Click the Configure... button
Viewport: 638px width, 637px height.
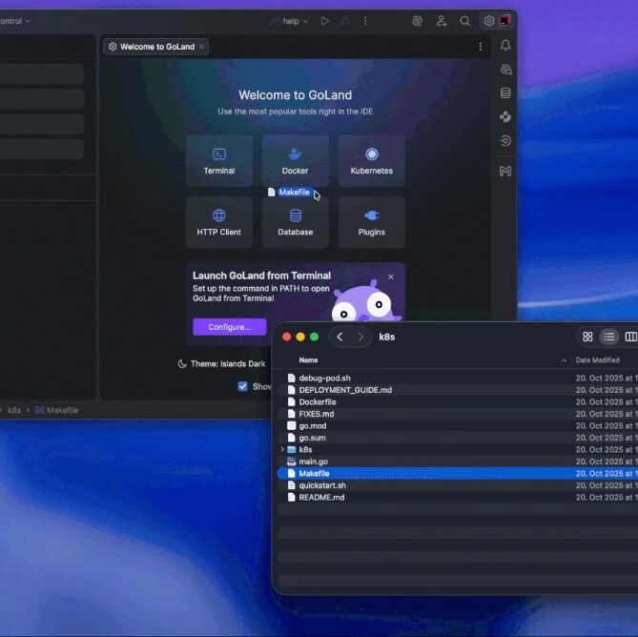[230, 327]
